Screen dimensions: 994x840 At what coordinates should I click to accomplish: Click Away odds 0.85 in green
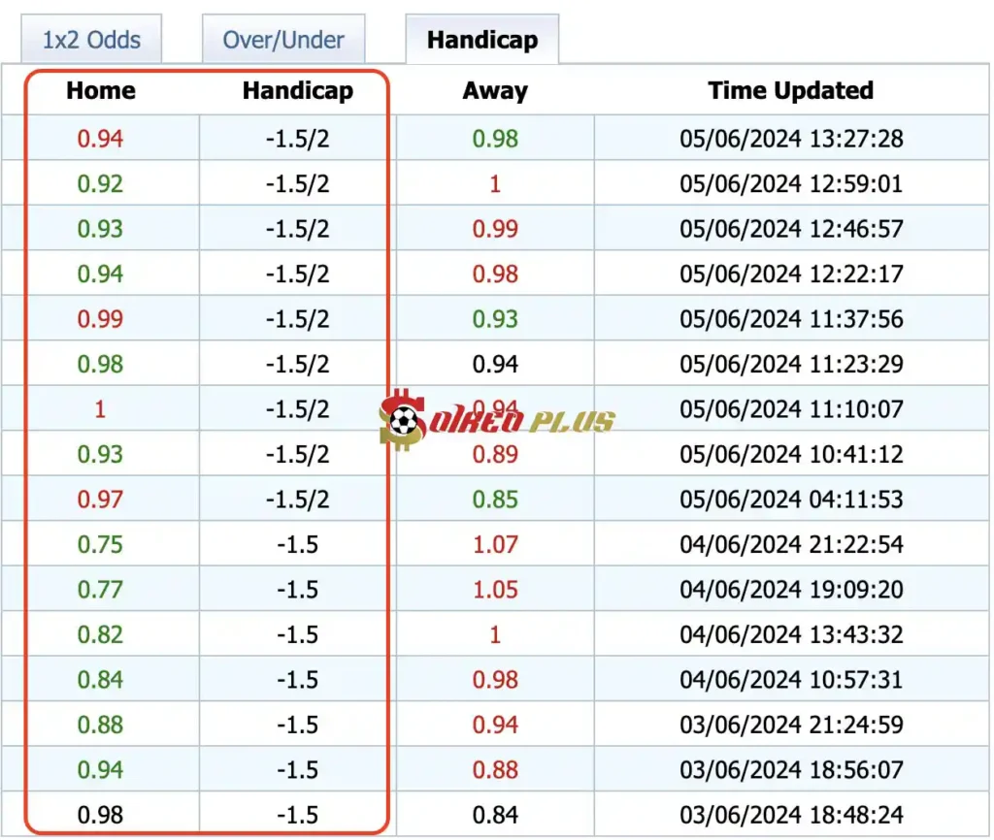pos(495,500)
